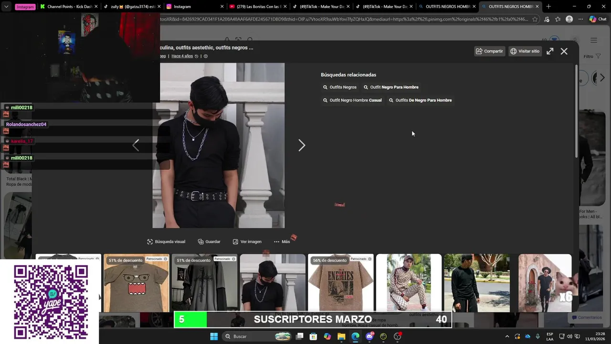Open the gray monster t-shirt thumbnail

point(136,283)
